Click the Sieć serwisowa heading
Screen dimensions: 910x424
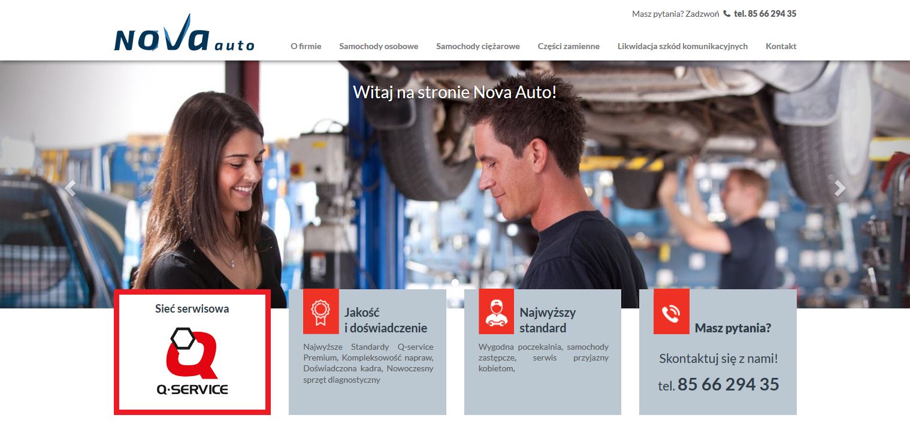(x=192, y=309)
